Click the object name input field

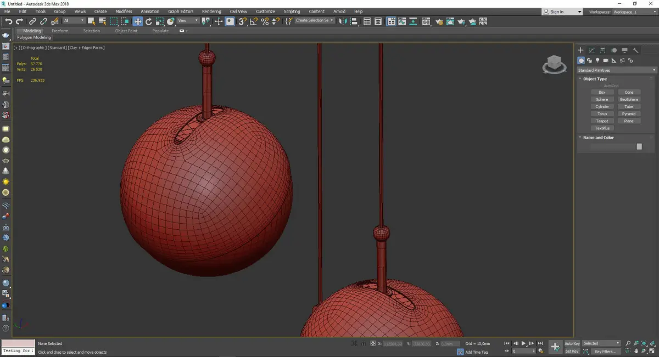[x=612, y=146]
